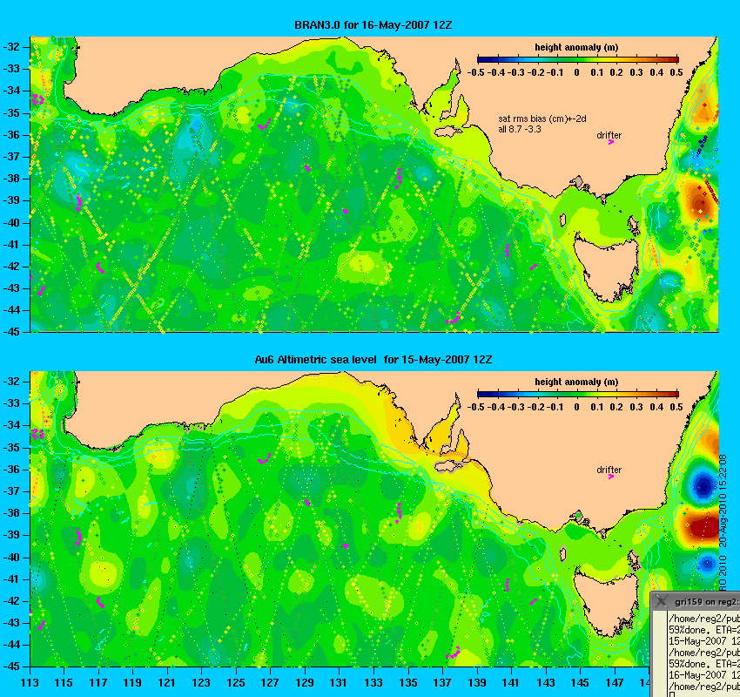The width and height of the screenshot is (740, 697).
Task: Click longitude label '121' on the bottom axis
Action: [167, 683]
